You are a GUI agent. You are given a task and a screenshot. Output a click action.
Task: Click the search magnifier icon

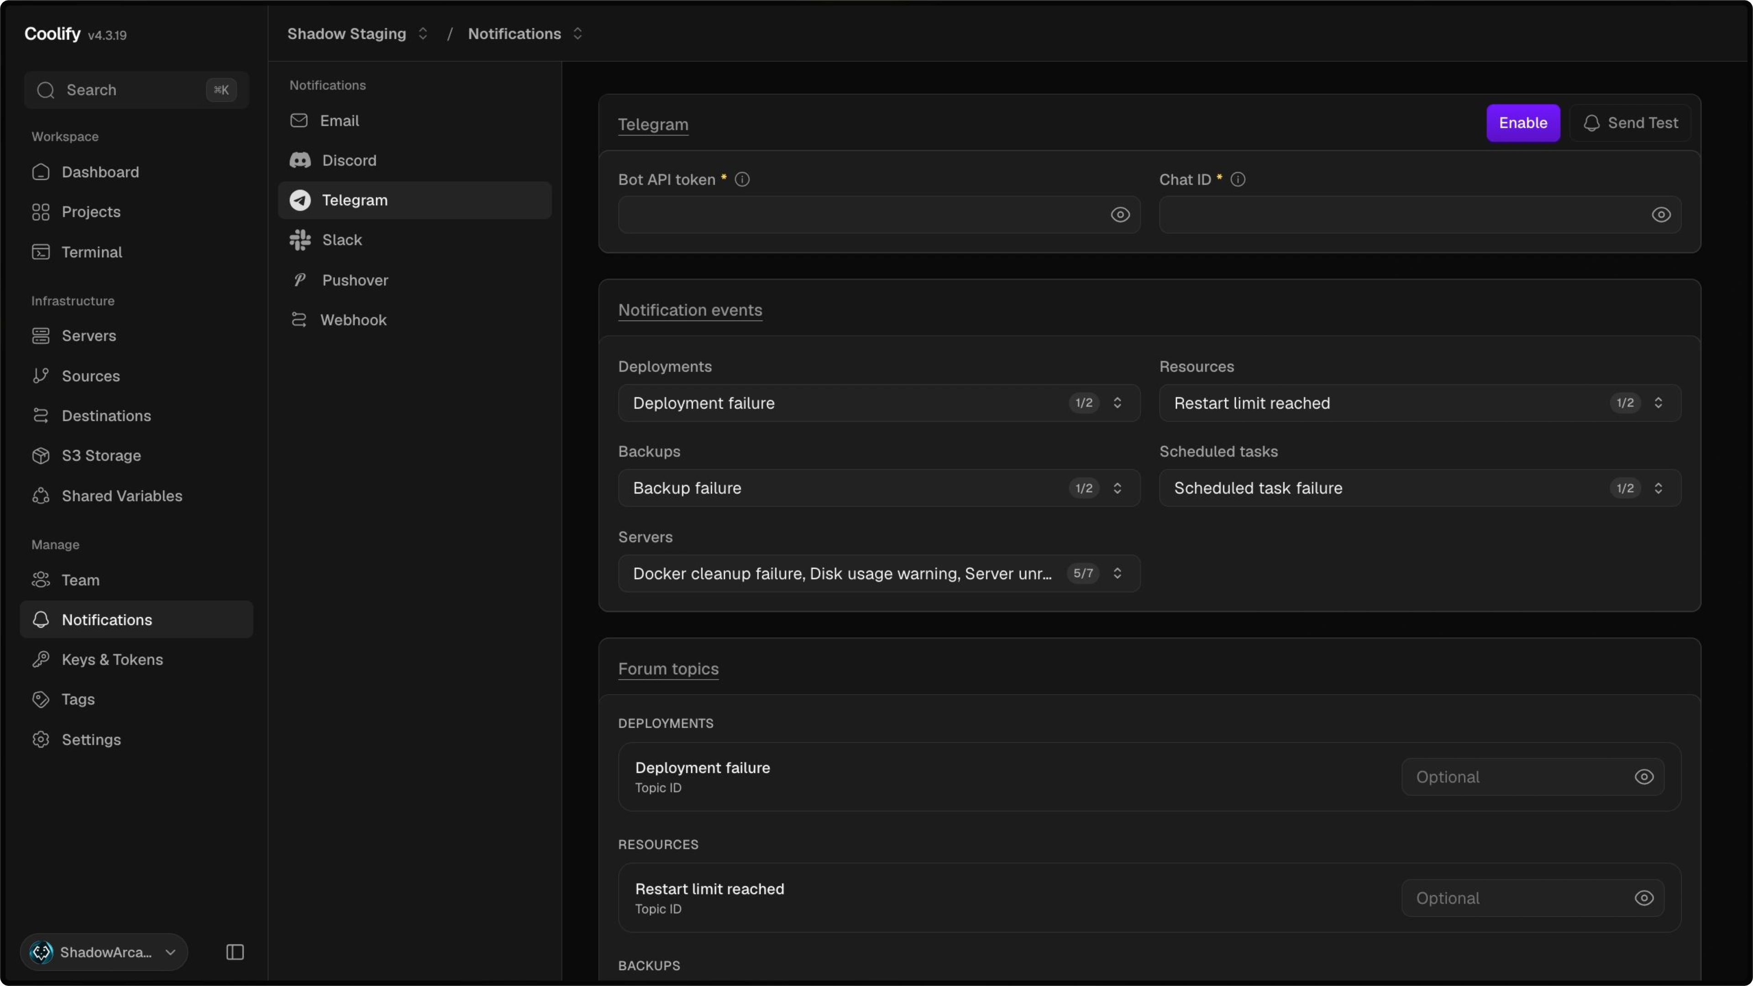click(46, 90)
